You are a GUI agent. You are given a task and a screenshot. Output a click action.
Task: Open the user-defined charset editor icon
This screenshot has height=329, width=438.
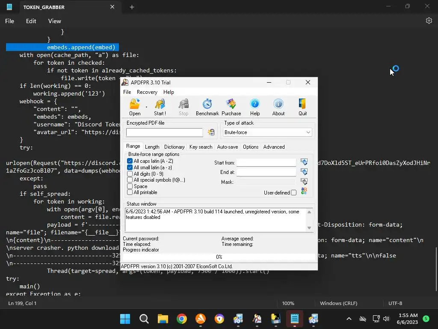[304, 191]
